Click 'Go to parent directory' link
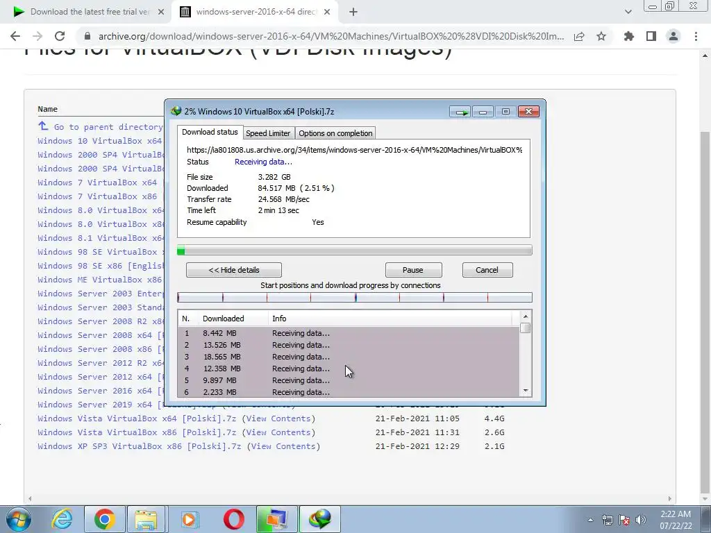Image resolution: width=711 pixels, height=533 pixels. point(108,127)
